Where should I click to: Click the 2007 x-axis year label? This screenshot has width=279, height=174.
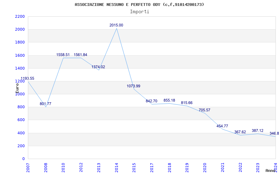pyautogui.click(x=28, y=167)
